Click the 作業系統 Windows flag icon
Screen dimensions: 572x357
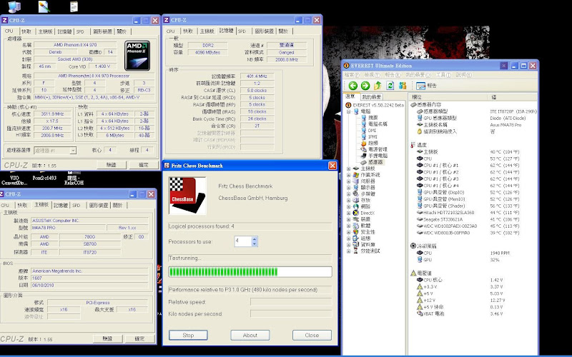[x=355, y=175]
